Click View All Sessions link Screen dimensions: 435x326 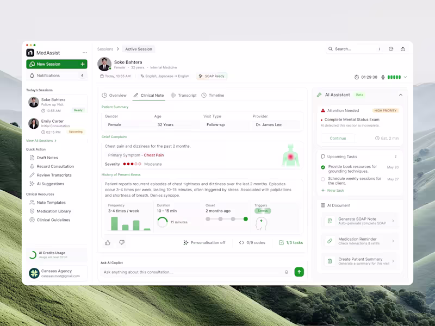(x=41, y=141)
